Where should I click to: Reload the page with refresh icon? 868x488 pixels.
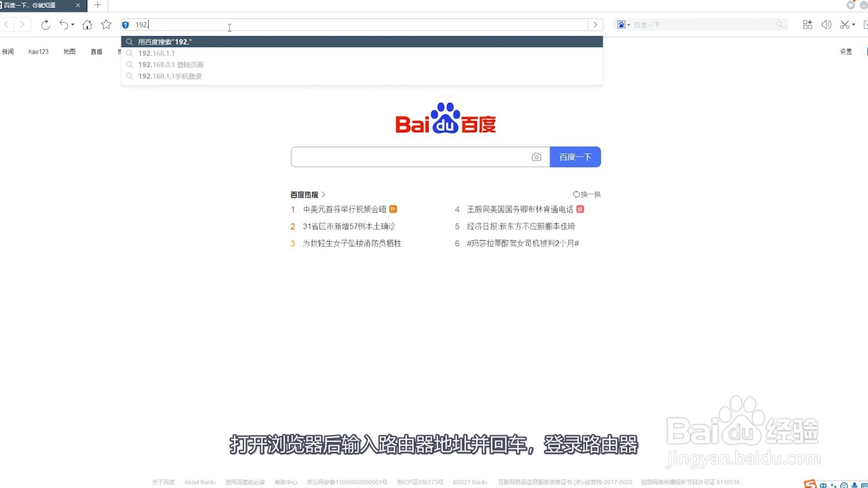(46, 24)
